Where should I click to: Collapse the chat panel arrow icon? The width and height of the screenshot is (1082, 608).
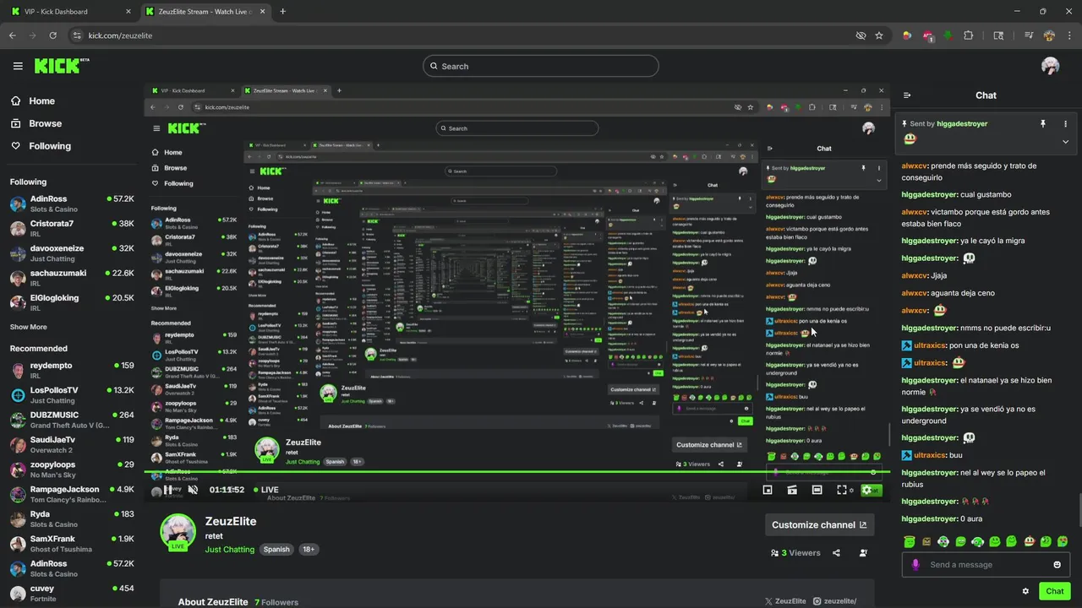coord(907,95)
